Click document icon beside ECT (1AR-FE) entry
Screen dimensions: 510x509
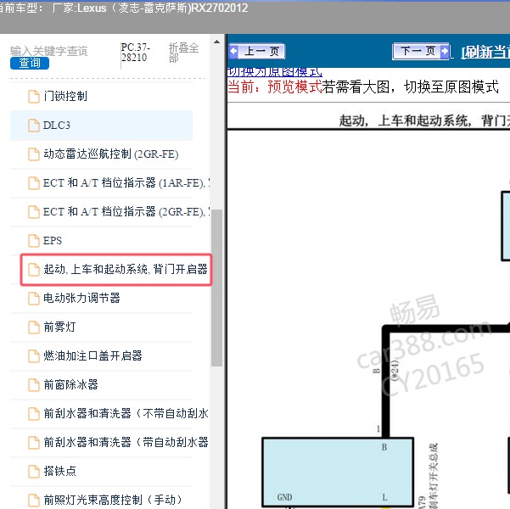33,183
